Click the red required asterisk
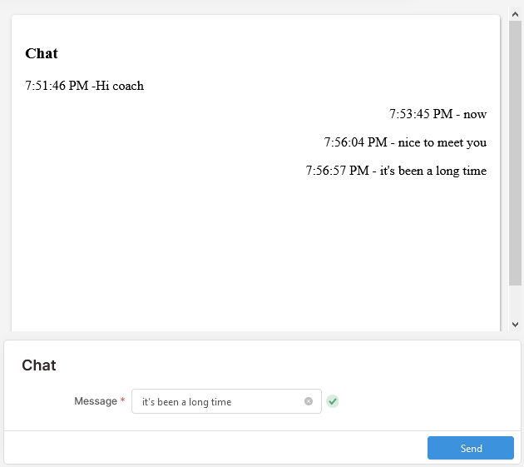 pyautogui.click(x=122, y=400)
